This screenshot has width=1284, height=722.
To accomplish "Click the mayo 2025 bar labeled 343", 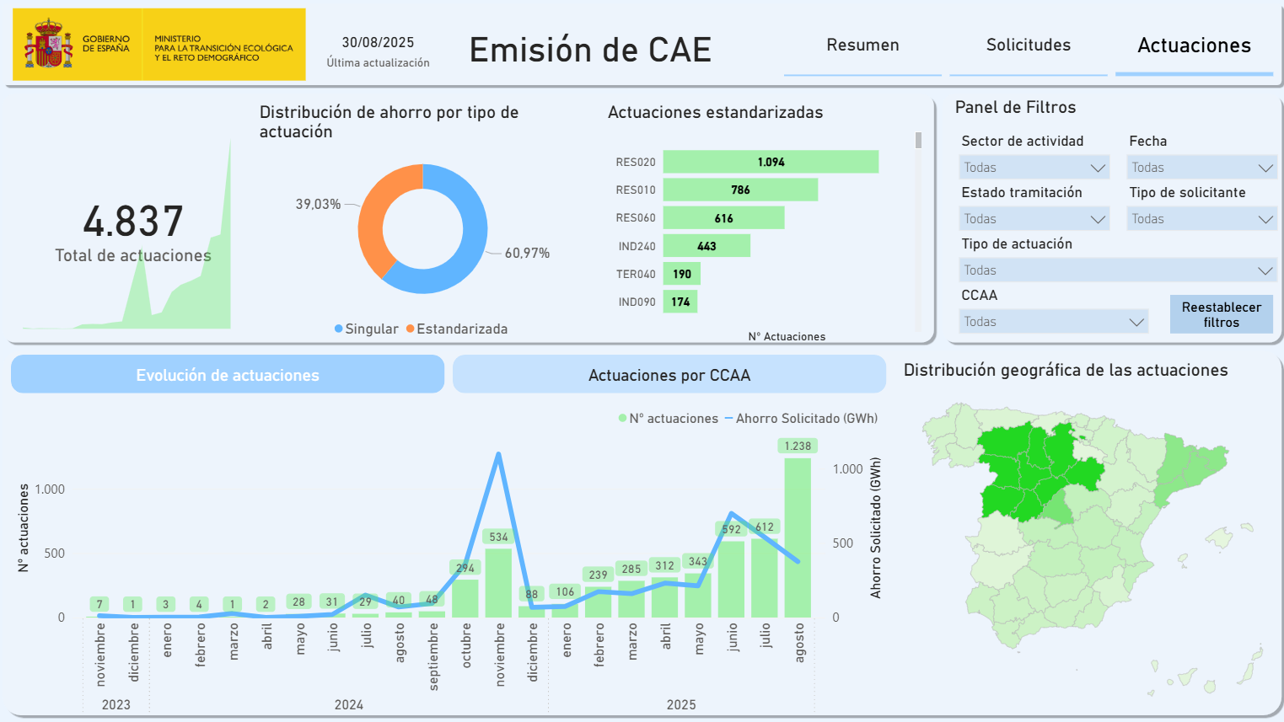I will click(x=698, y=596).
